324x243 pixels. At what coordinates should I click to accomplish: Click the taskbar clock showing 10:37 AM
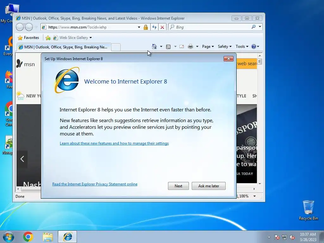308,237
